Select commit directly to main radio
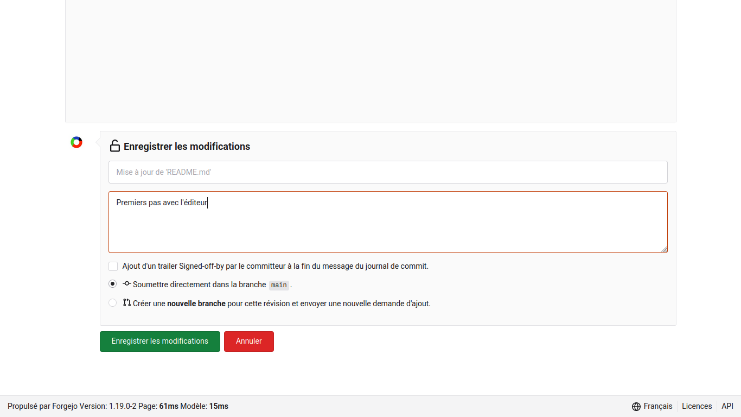The height and width of the screenshot is (417, 741). (113, 284)
